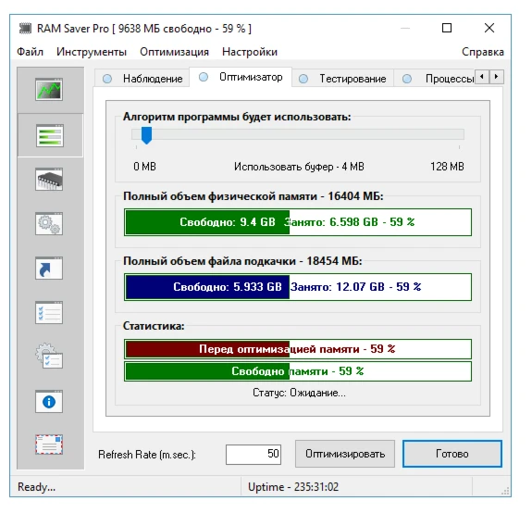This screenshot has height=526, width=532.
Task: Open the Справка menu
Action: [482, 52]
